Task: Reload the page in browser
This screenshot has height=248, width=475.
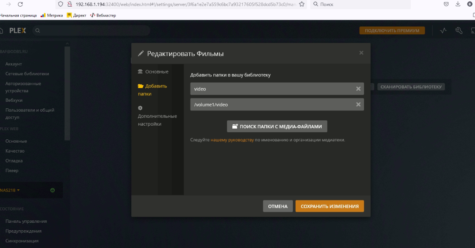Action: (20, 4)
